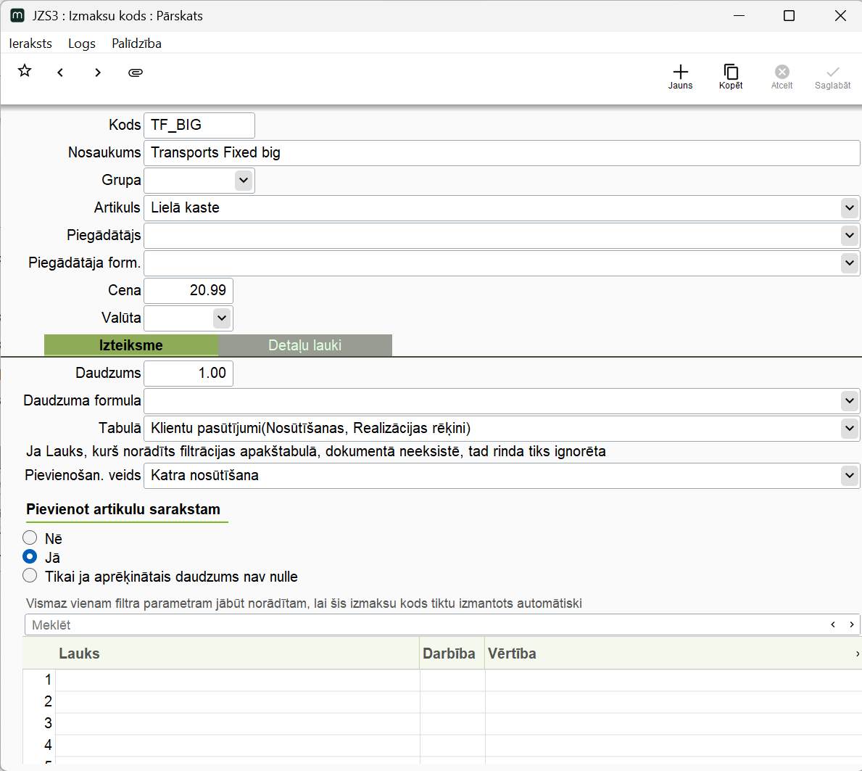Viewport: 862px width, 771px height.
Task: Create a new record with Jauns
Action: (x=680, y=76)
